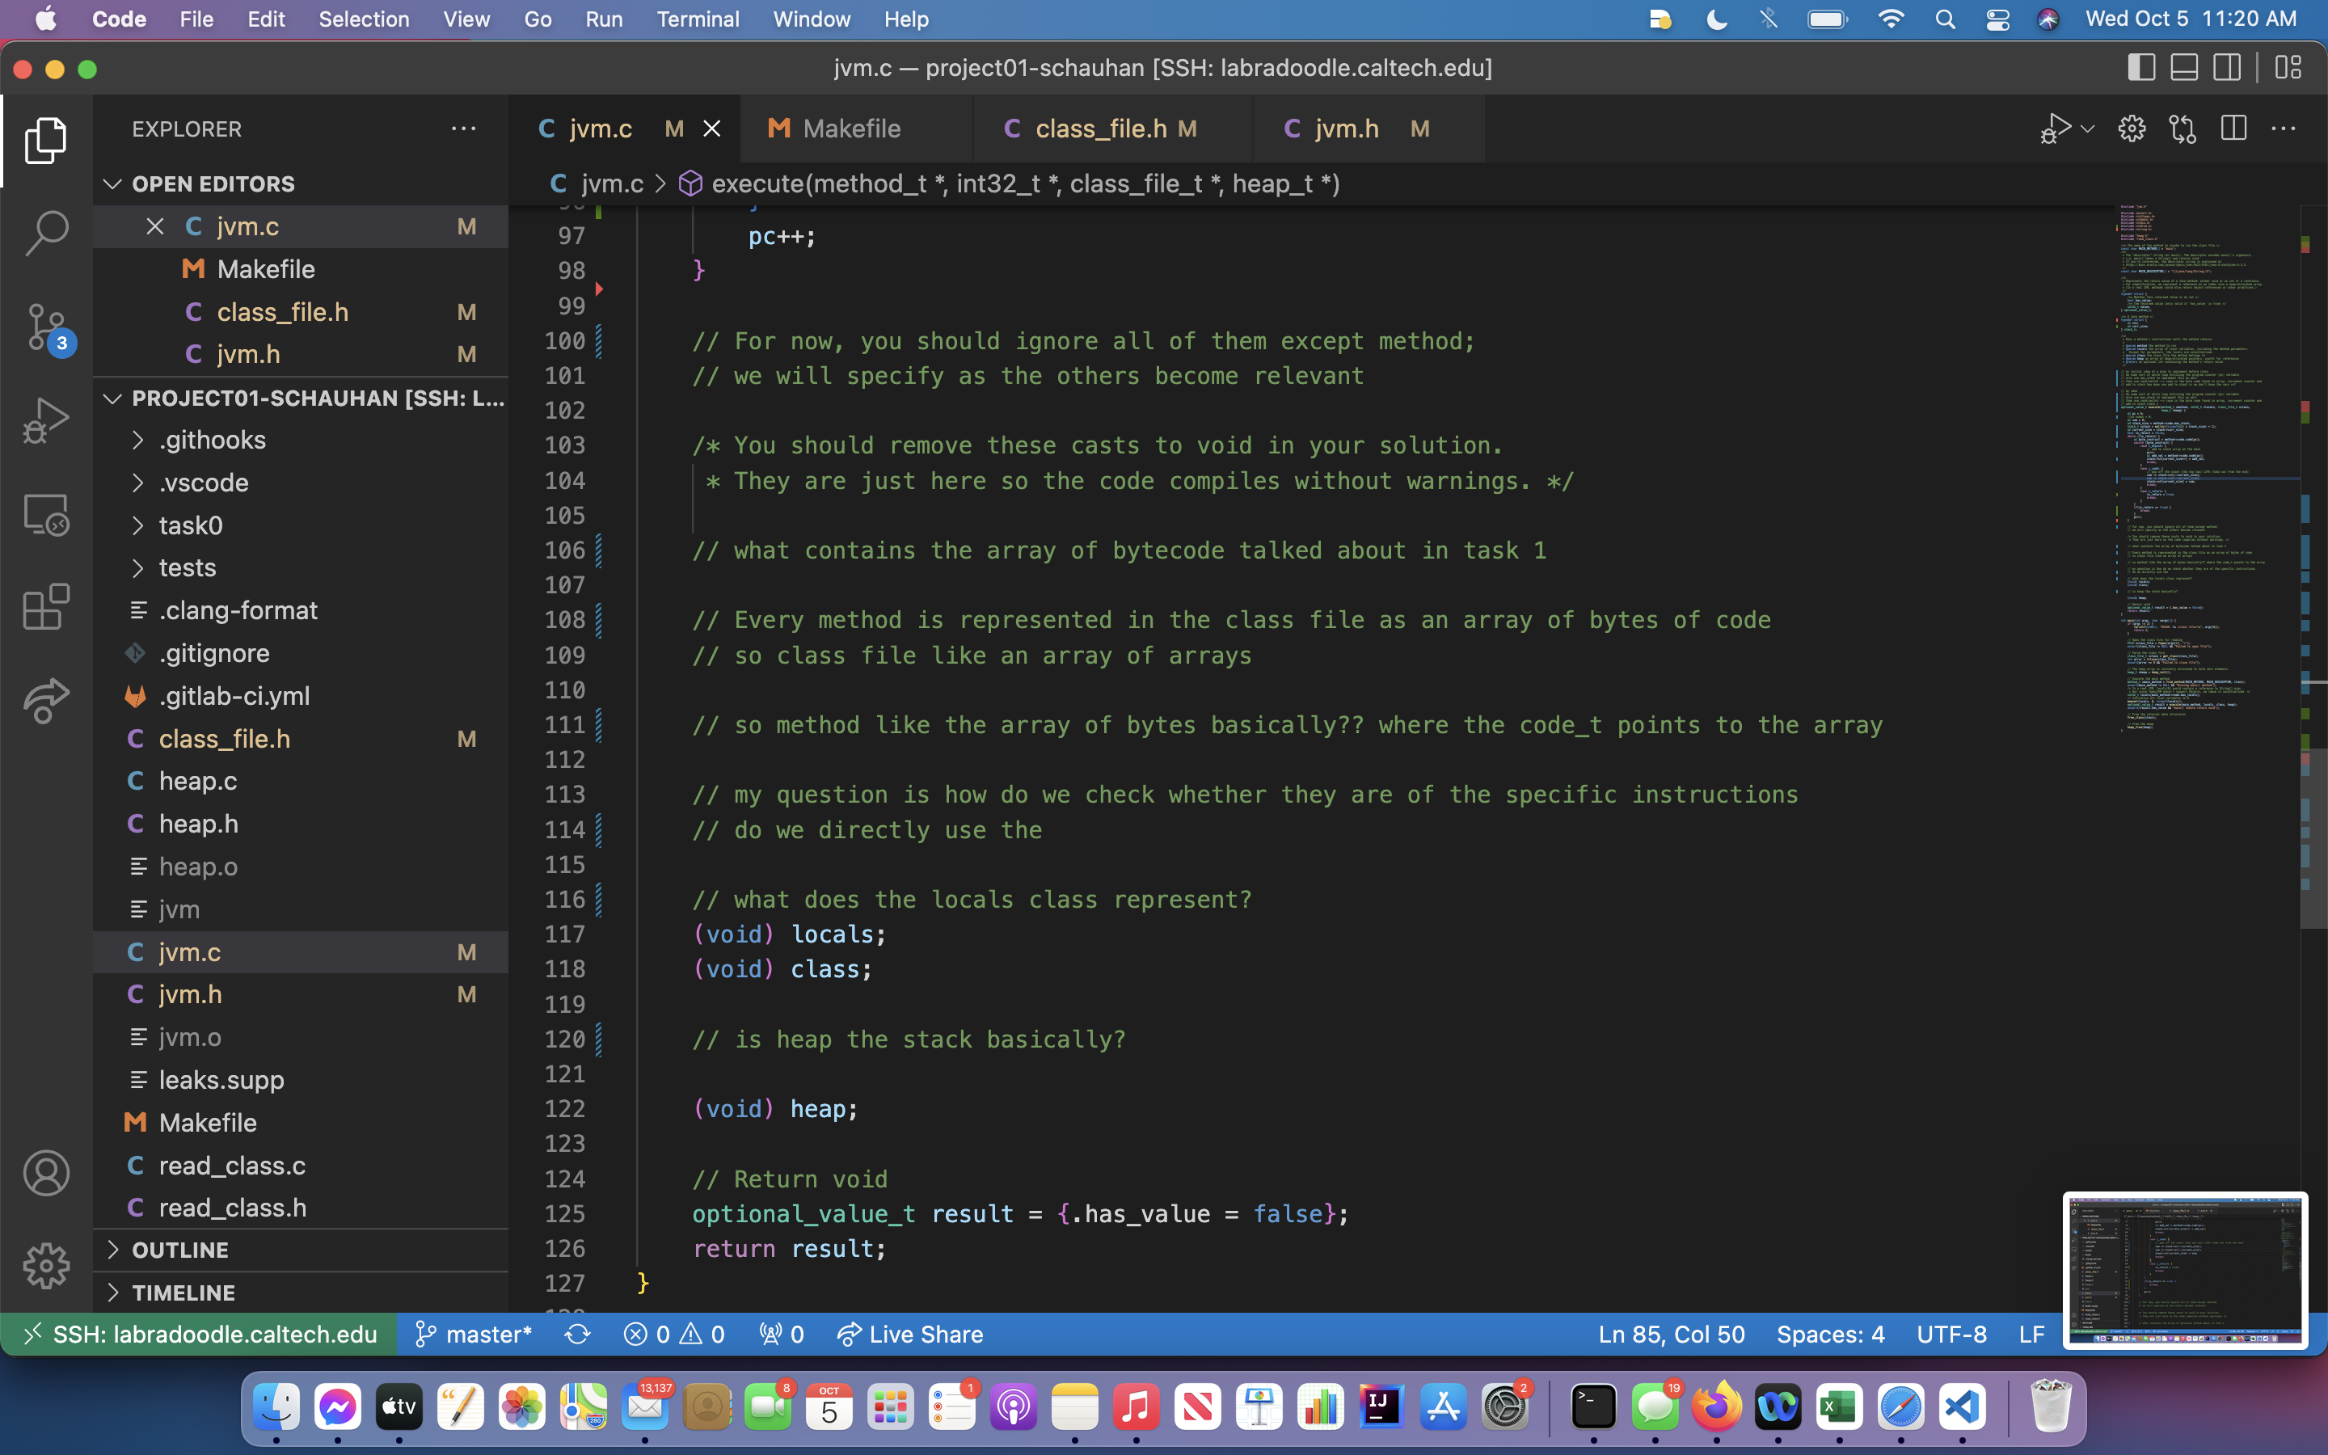Click the Live Share status bar button

click(x=910, y=1334)
